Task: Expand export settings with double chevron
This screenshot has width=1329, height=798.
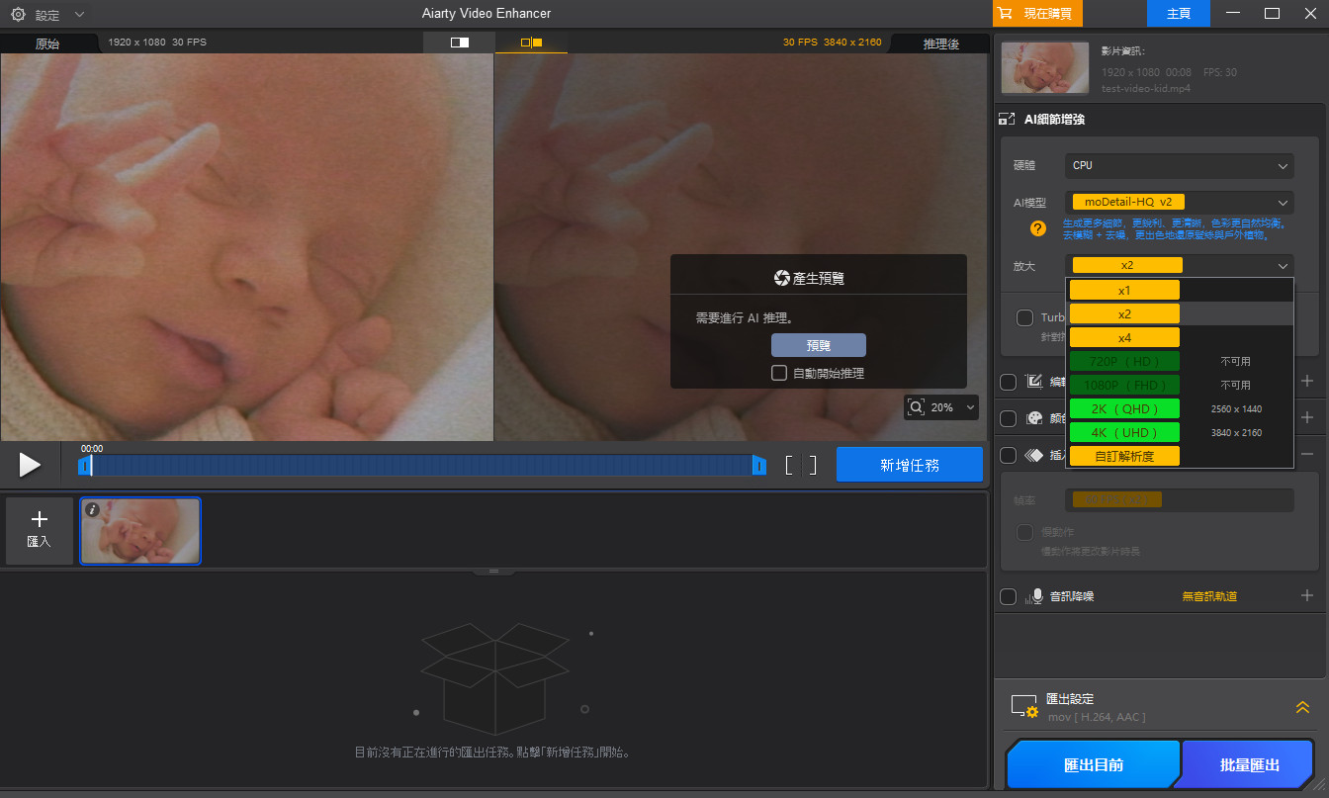Action: 1302,707
